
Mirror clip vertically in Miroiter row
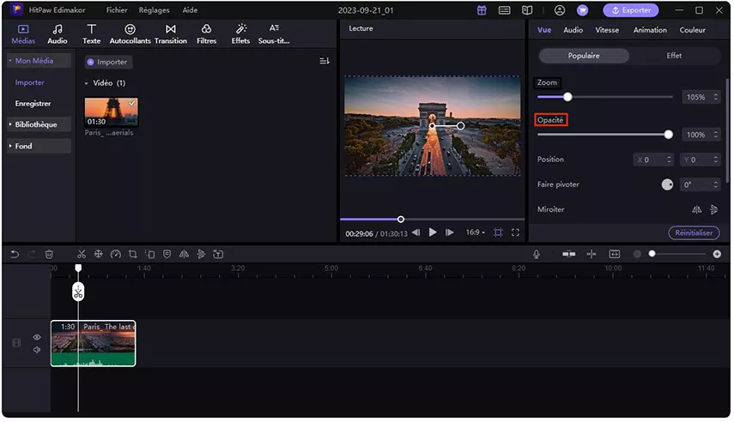coord(714,209)
